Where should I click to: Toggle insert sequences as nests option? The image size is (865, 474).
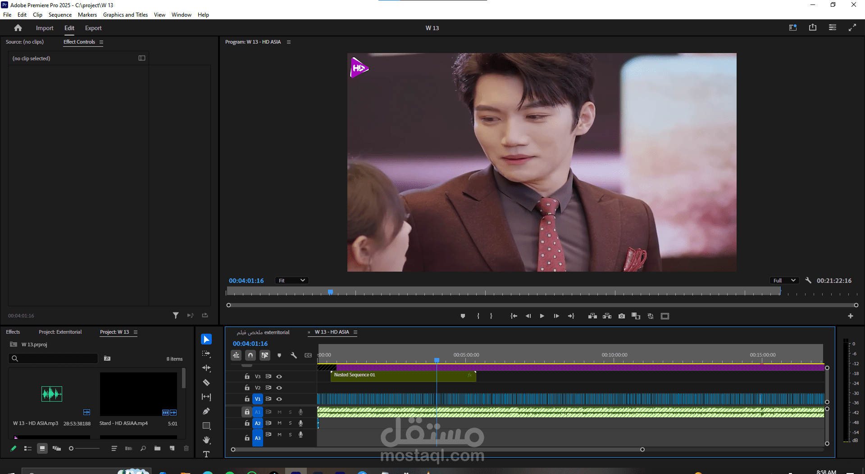(x=236, y=355)
